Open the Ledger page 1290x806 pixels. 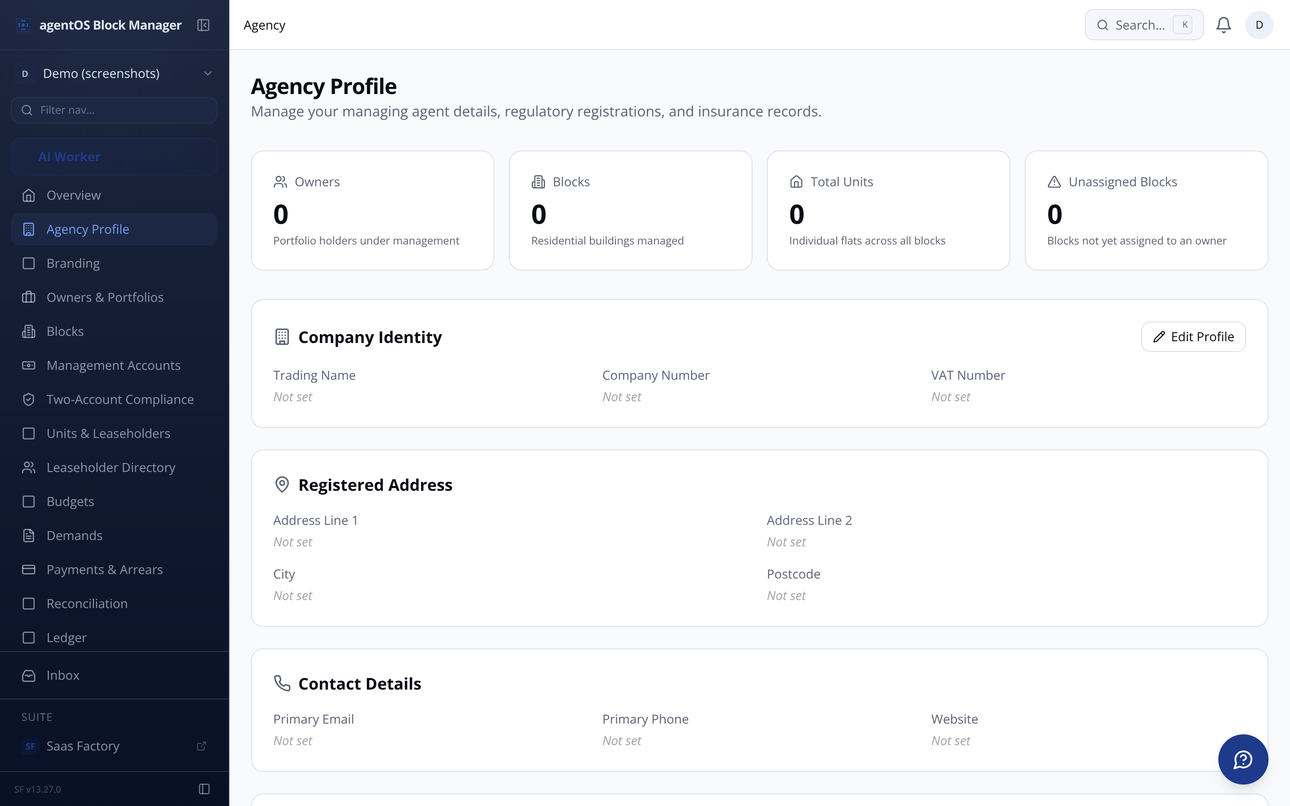114,638
